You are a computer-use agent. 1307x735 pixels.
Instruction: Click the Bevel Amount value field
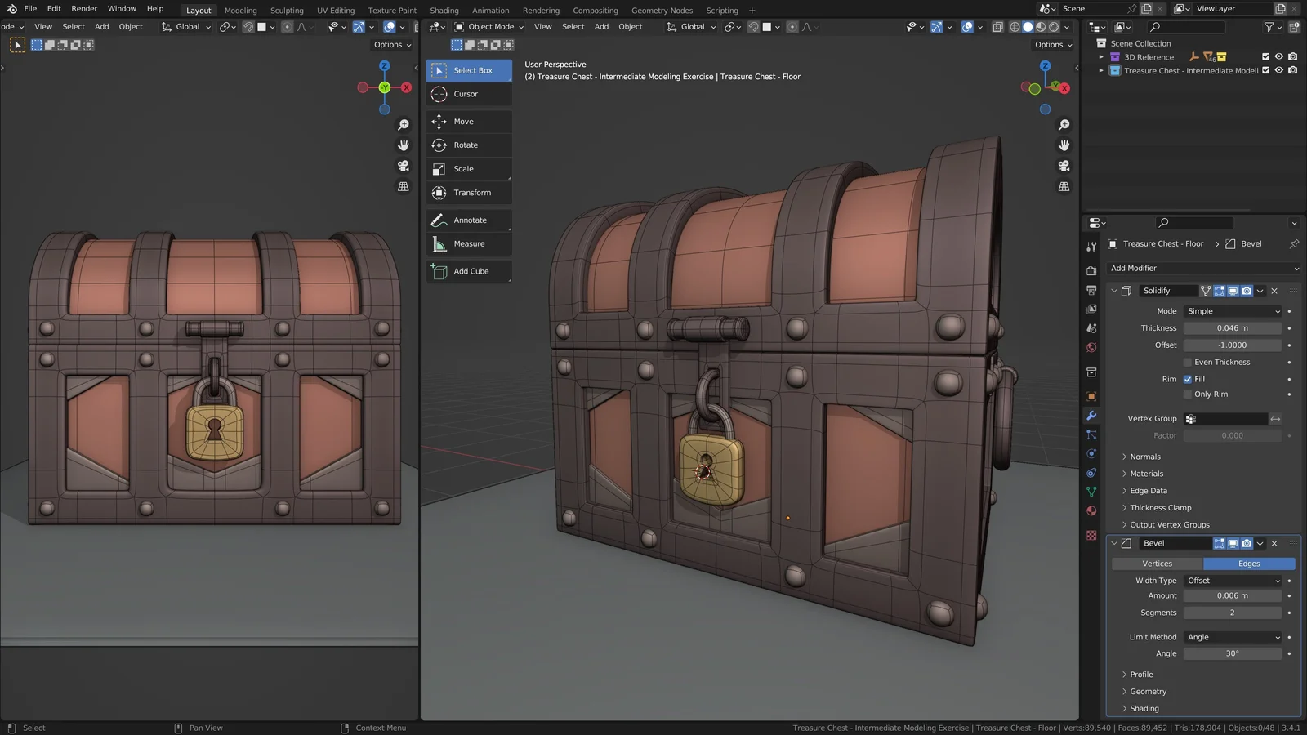1230,595
